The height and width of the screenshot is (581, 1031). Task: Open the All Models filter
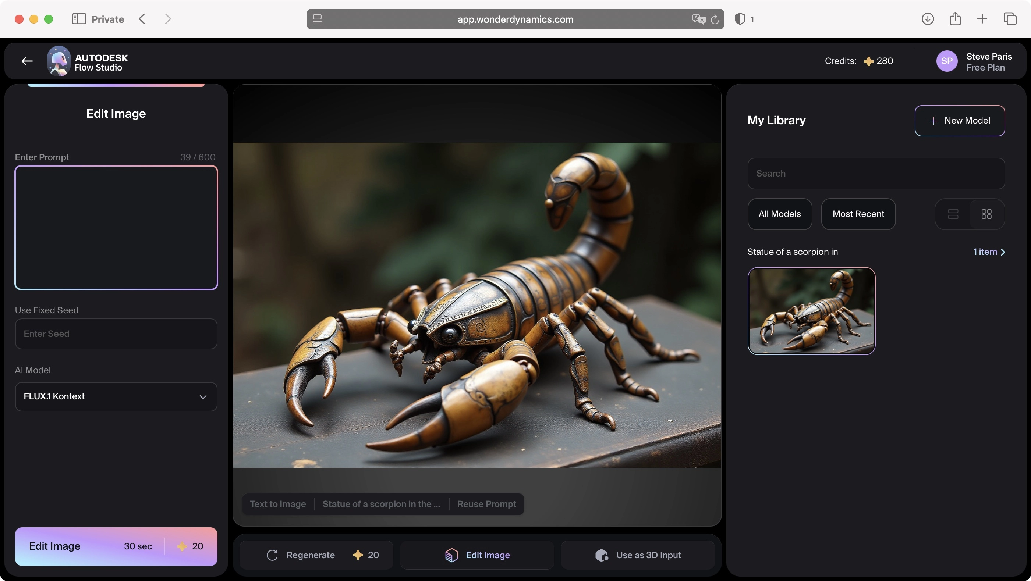click(x=779, y=214)
